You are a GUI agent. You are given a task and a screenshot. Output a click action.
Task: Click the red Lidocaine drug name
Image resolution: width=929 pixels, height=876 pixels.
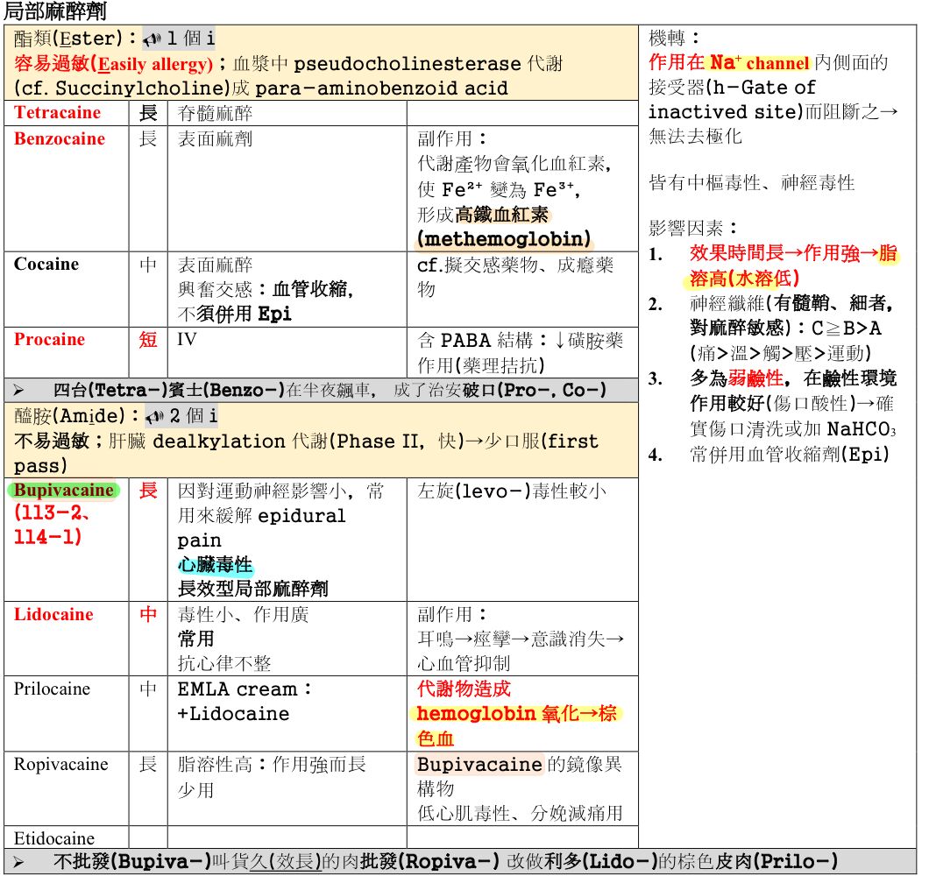53,615
